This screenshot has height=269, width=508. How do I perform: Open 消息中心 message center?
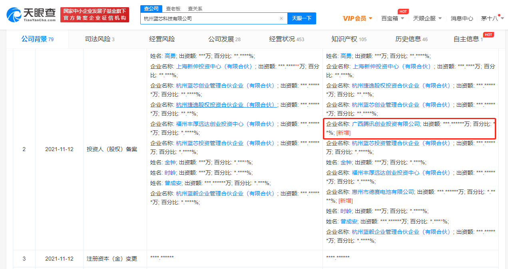tap(462, 18)
